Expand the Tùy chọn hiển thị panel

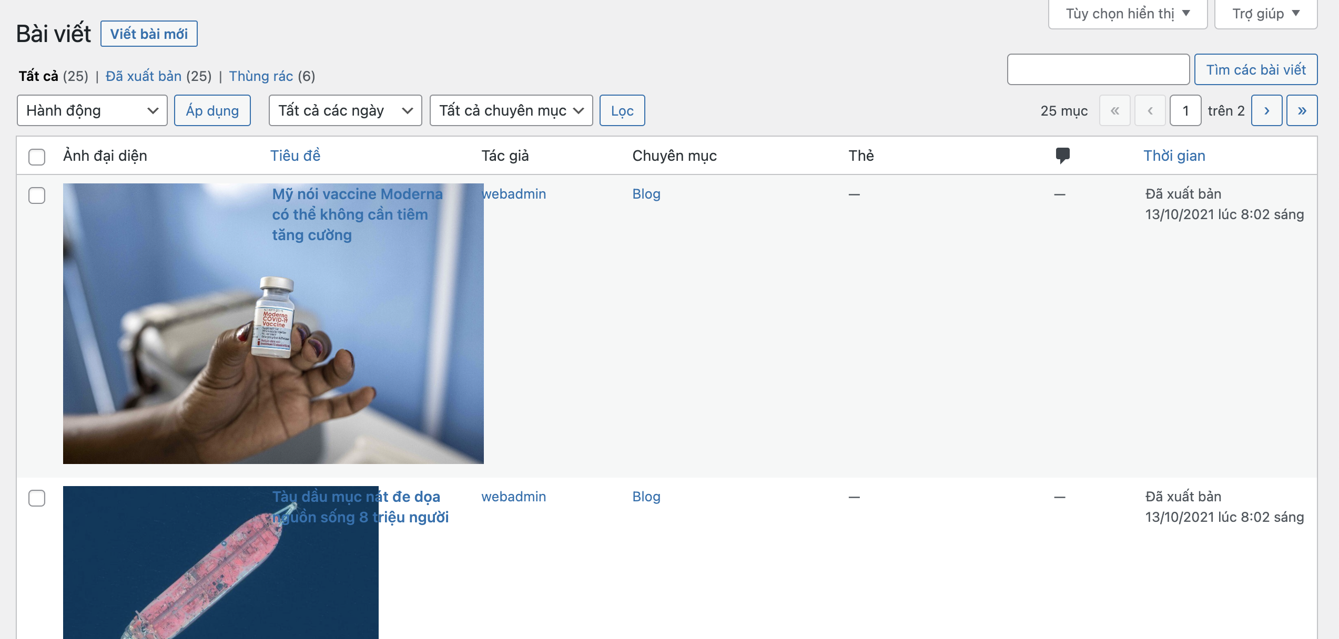coord(1127,14)
